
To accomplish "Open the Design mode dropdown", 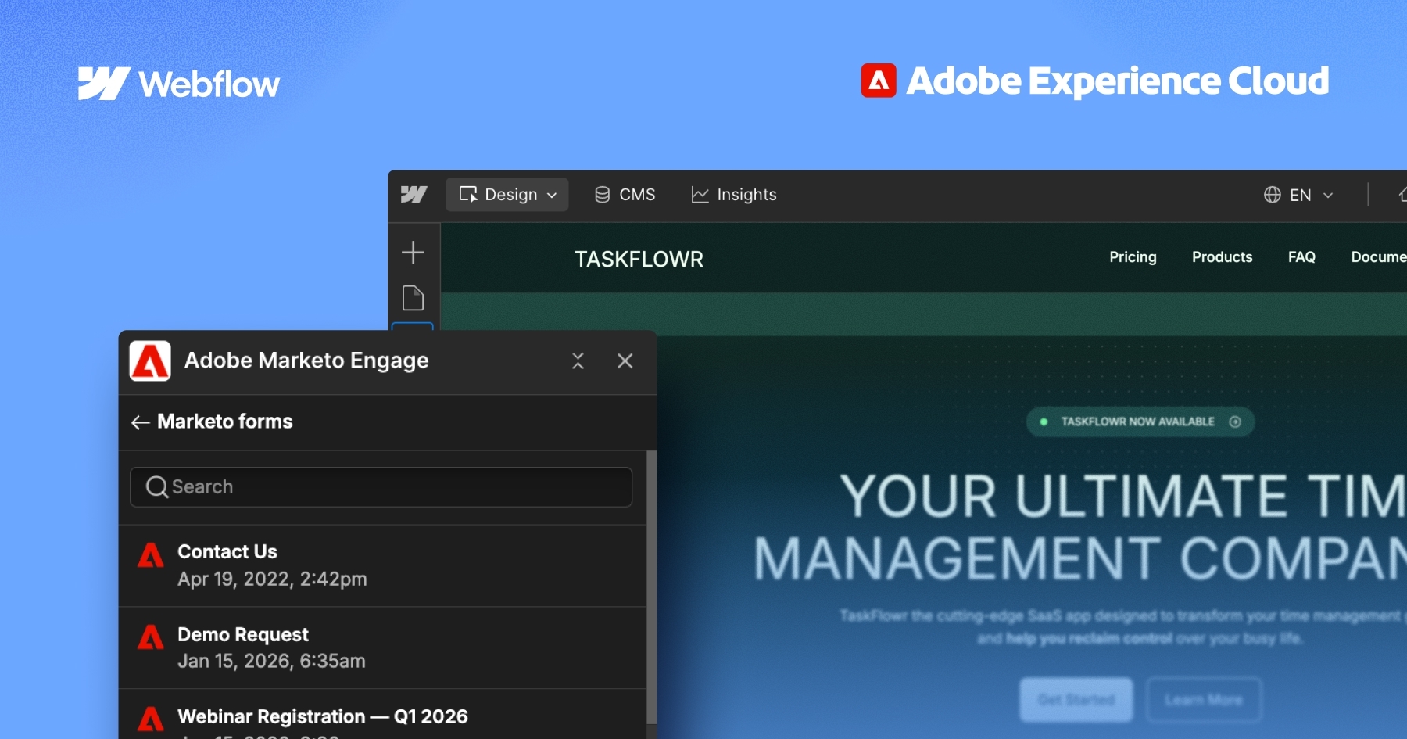I will tap(507, 194).
